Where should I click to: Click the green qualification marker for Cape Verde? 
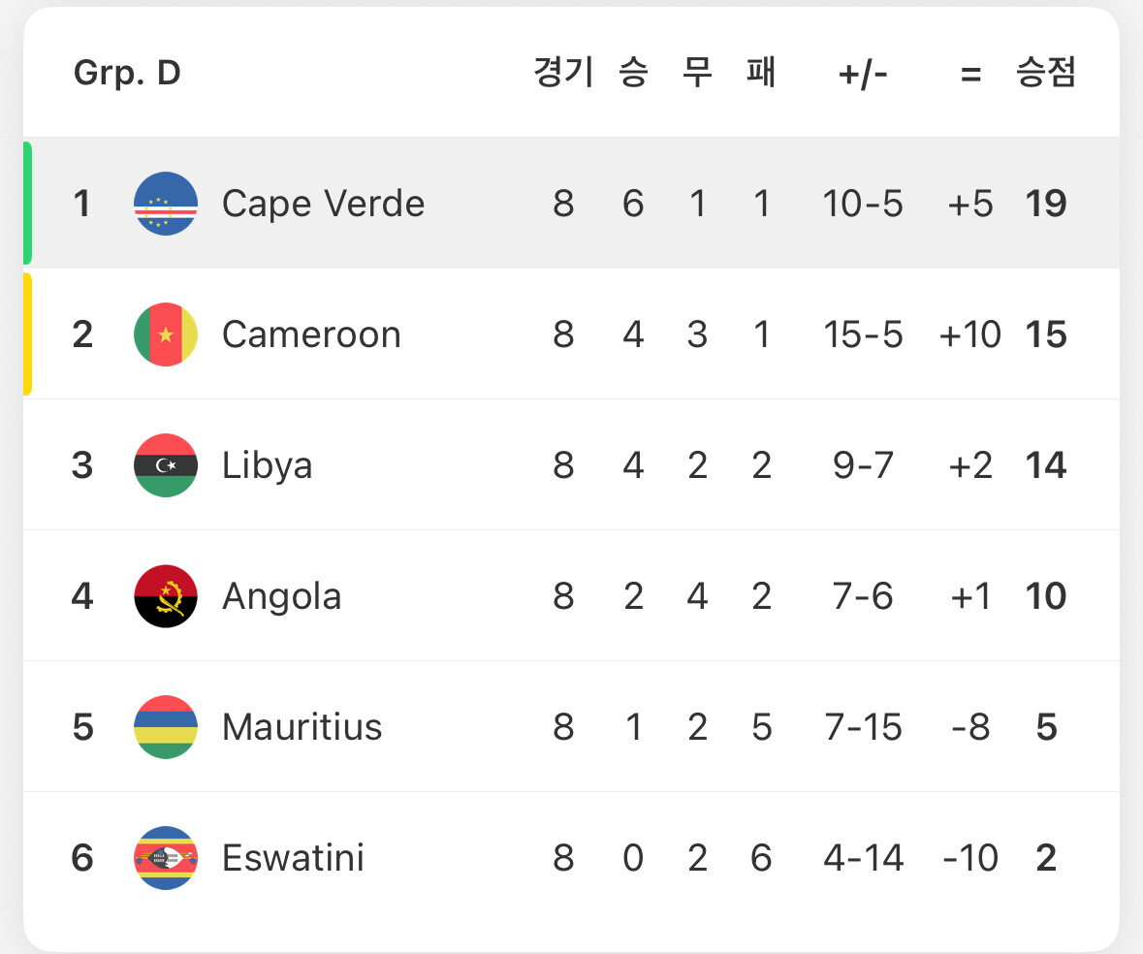(28, 204)
